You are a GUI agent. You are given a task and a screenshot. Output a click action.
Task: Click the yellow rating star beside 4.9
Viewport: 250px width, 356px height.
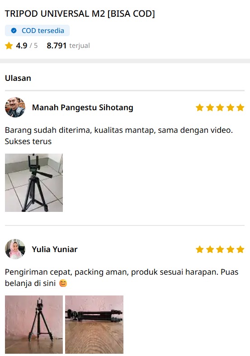coord(9,46)
